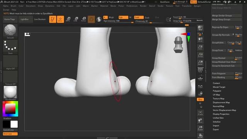Viewport: 247px width, 139px height.
Task: Select the Scale gizmo tool
Action: click(76, 19)
